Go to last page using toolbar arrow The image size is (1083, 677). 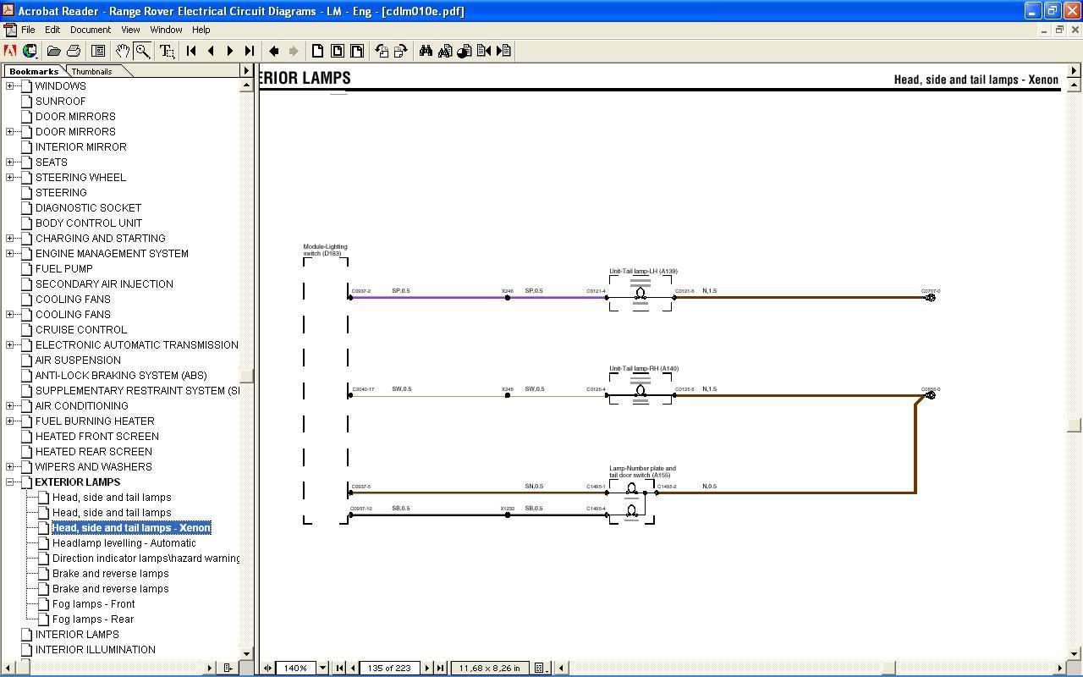pyautogui.click(x=250, y=51)
